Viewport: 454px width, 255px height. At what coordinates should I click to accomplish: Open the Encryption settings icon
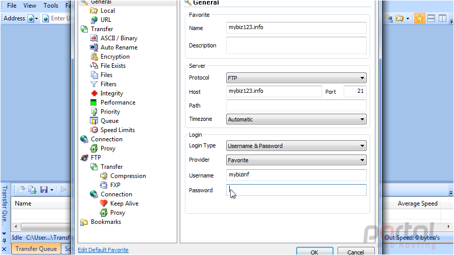point(94,57)
